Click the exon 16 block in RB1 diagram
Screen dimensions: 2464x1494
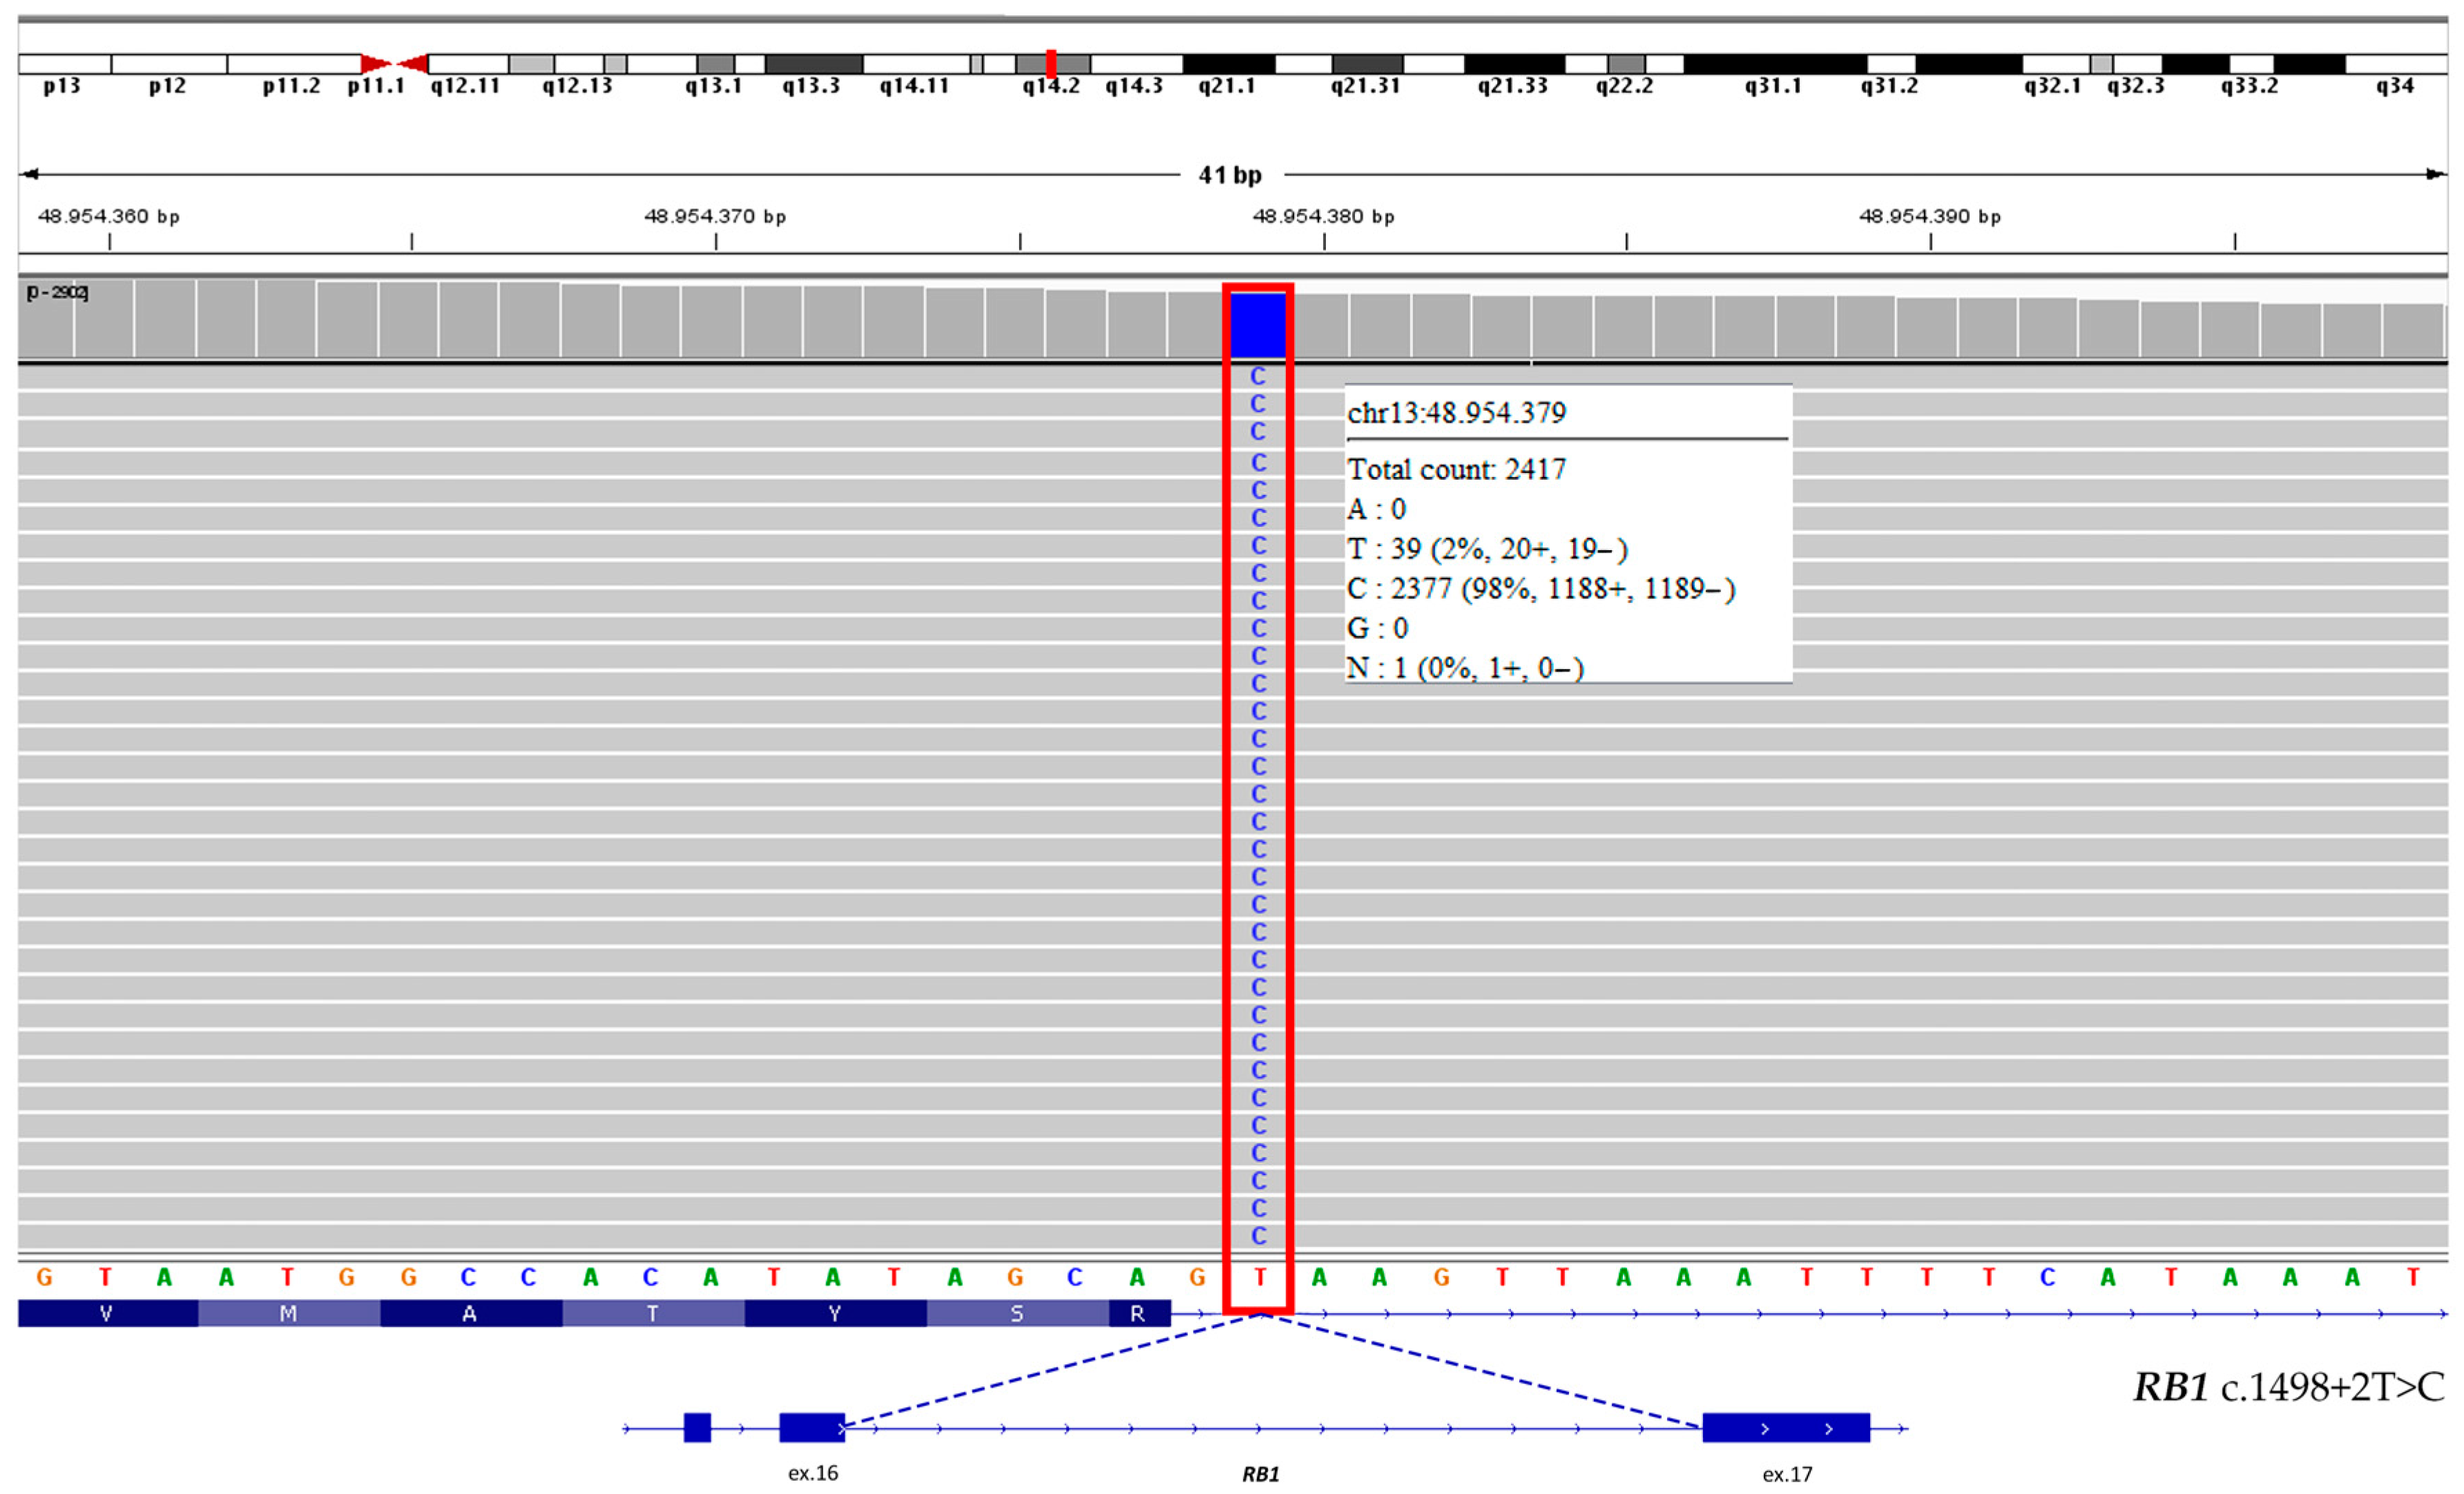click(x=811, y=1427)
